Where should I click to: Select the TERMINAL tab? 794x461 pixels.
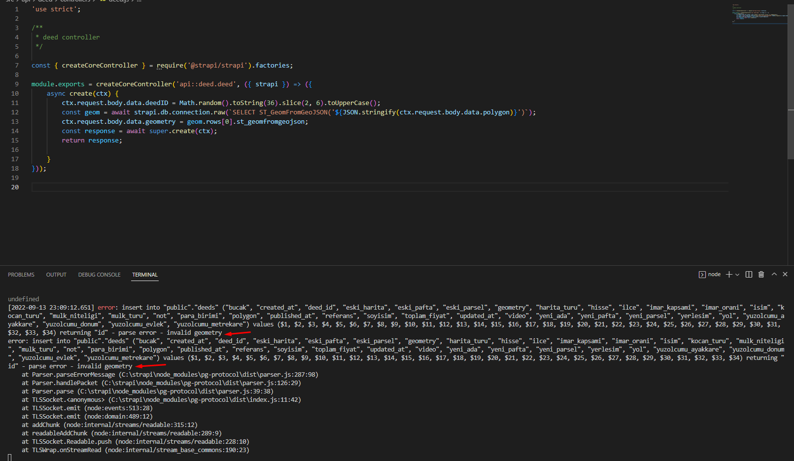click(x=145, y=275)
